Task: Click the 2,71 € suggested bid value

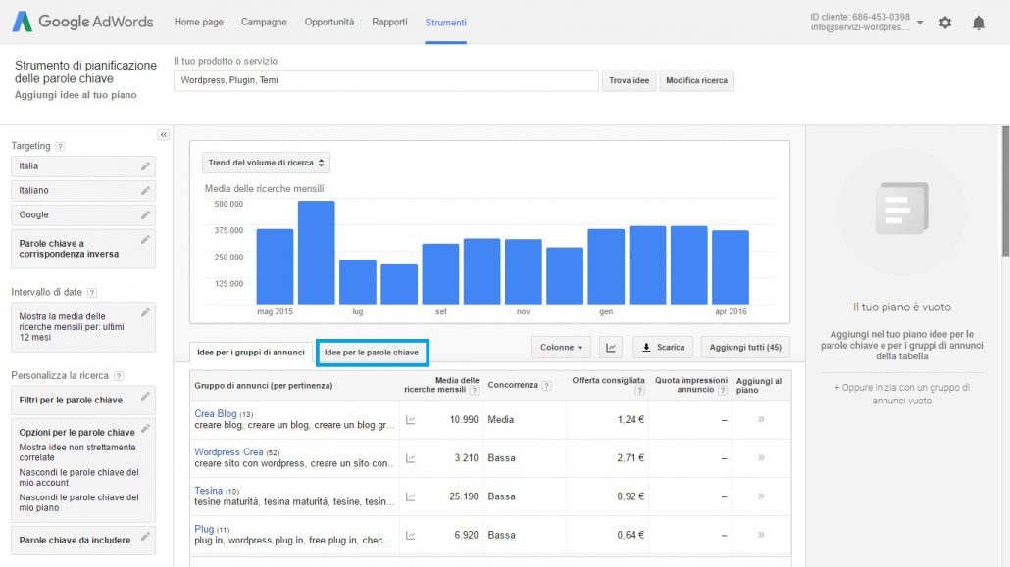Action: pyautogui.click(x=631, y=458)
